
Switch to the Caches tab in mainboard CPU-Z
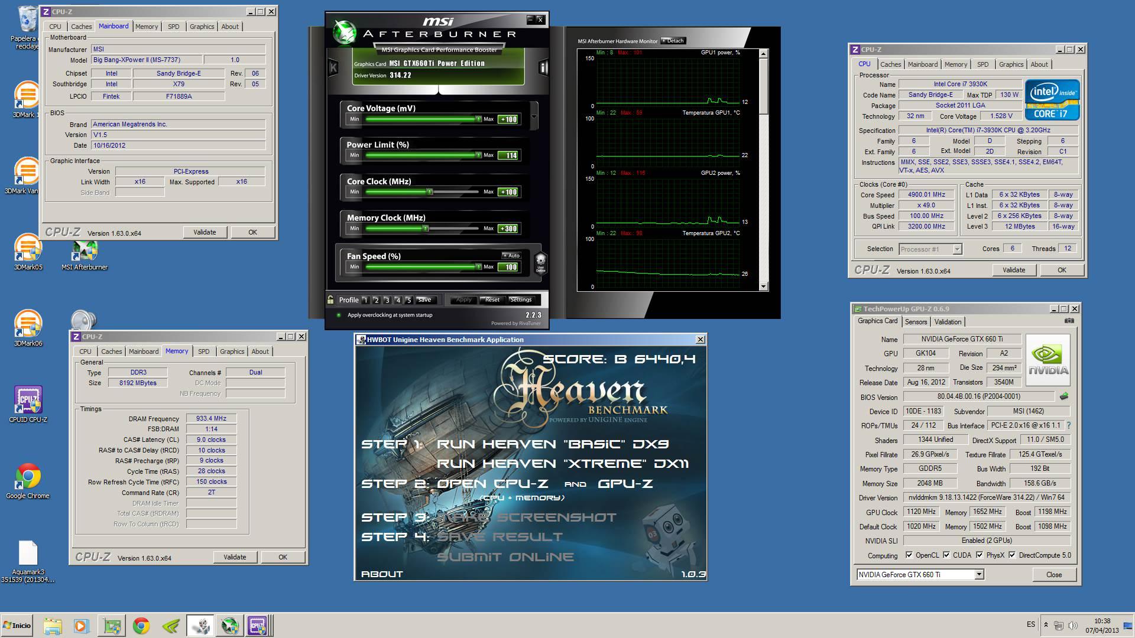pyautogui.click(x=82, y=27)
